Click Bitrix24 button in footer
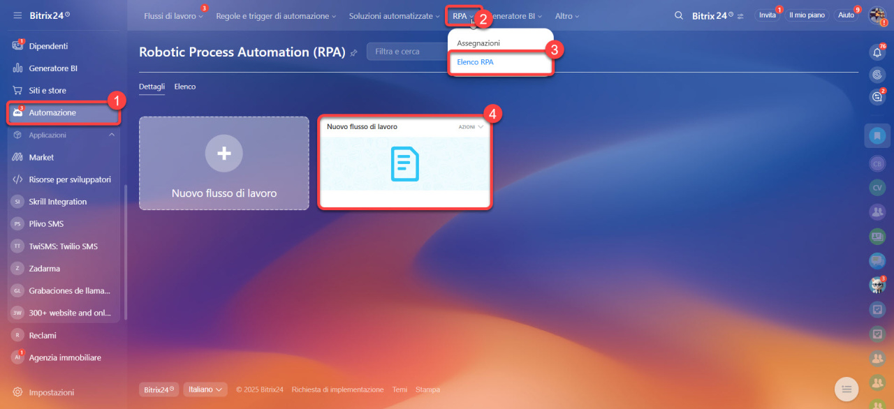The height and width of the screenshot is (409, 894). (159, 389)
